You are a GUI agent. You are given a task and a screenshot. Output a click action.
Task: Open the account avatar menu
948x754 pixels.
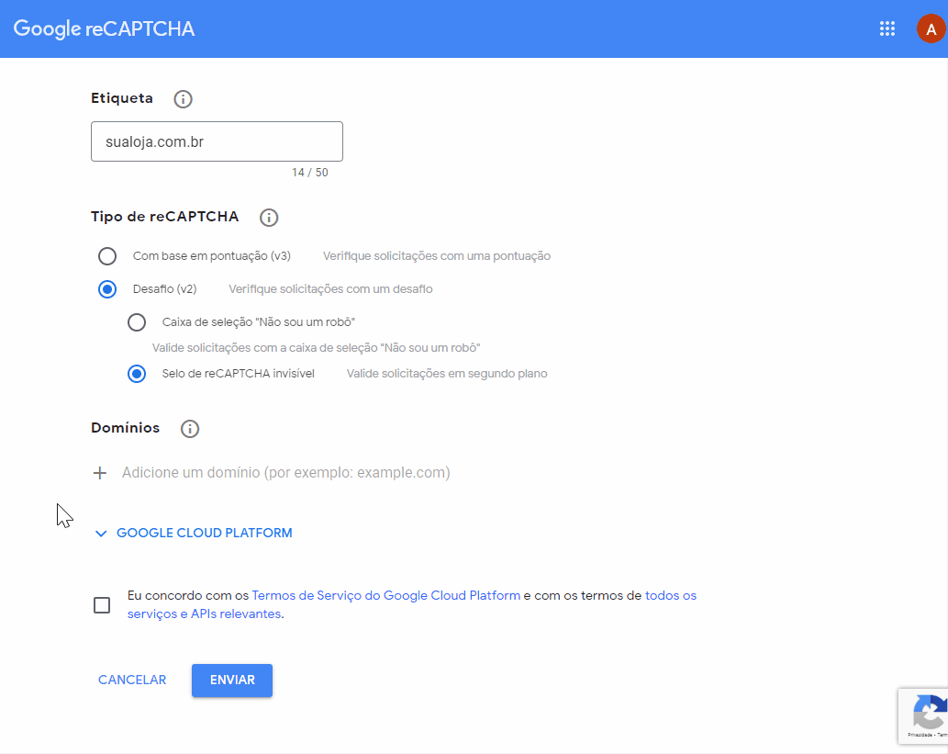[x=931, y=28]
